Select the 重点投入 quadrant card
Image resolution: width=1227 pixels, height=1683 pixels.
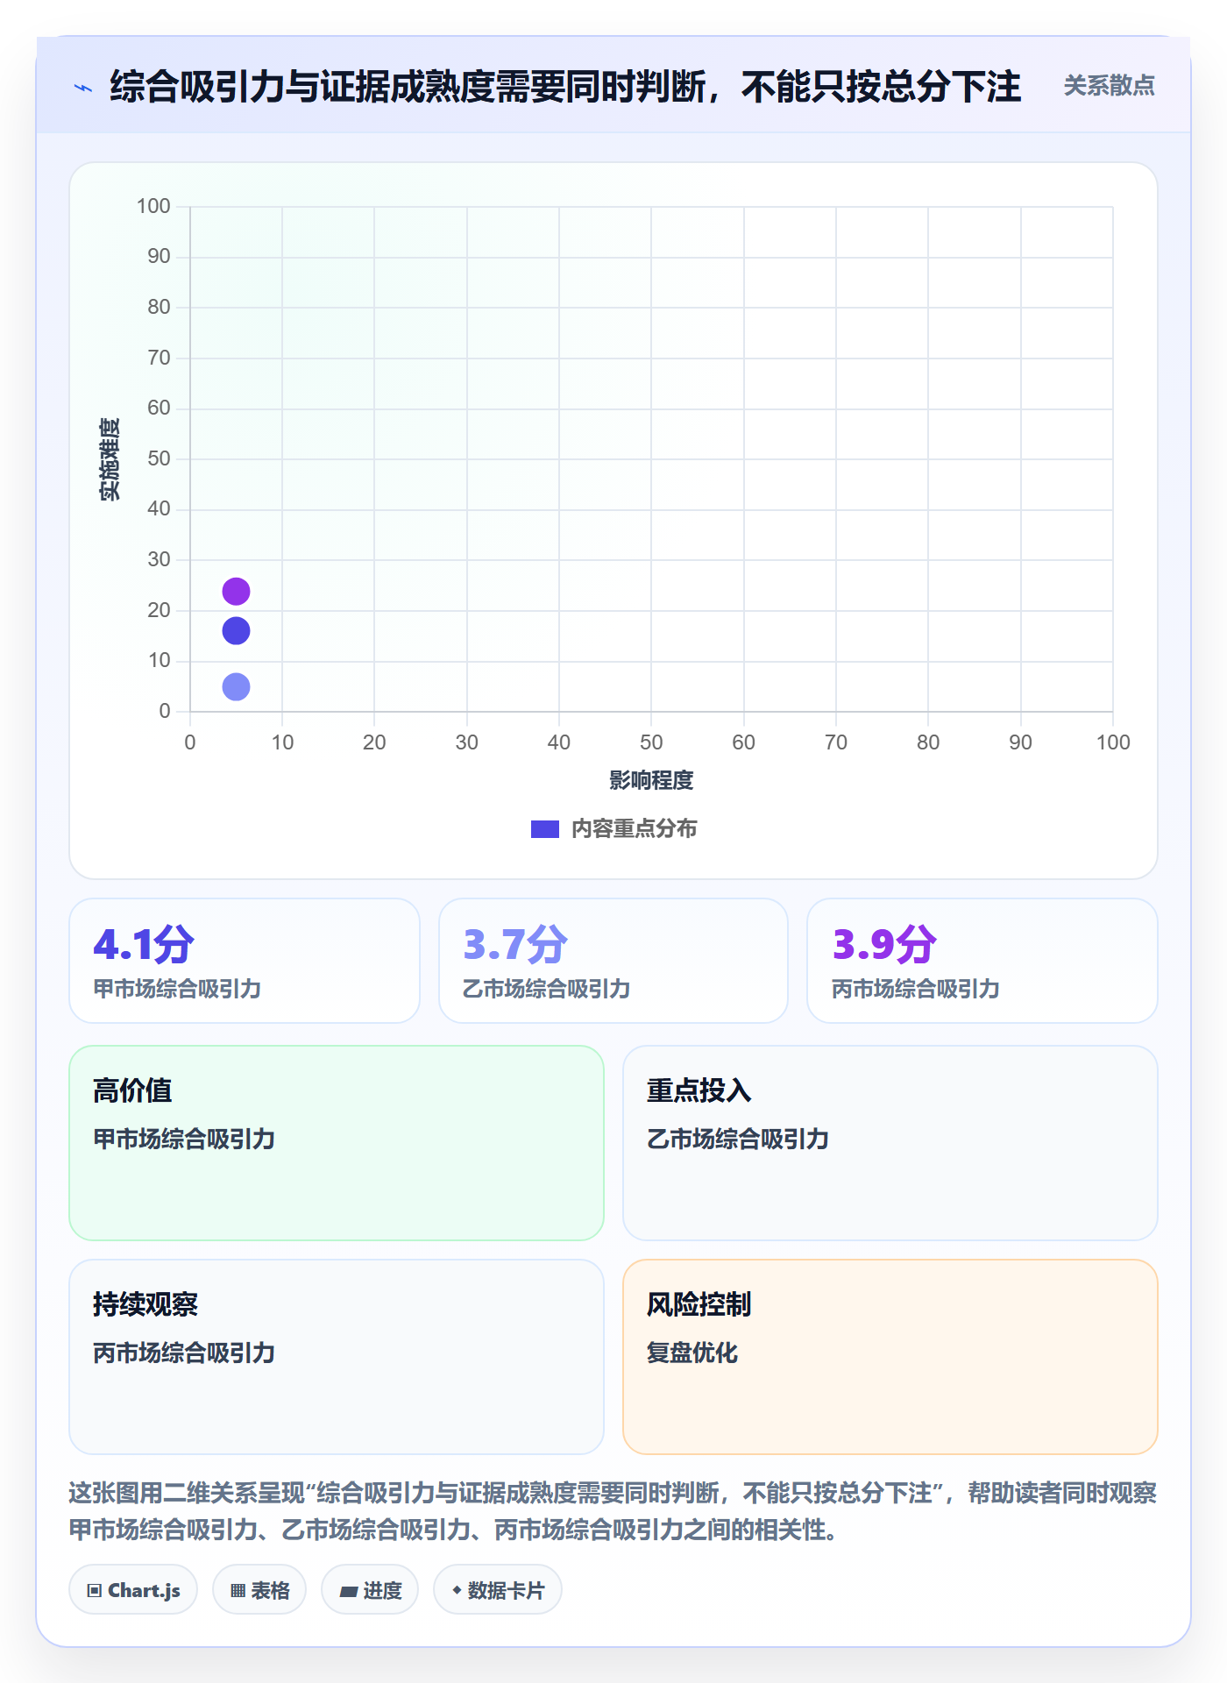click(x=890, y=1143)
